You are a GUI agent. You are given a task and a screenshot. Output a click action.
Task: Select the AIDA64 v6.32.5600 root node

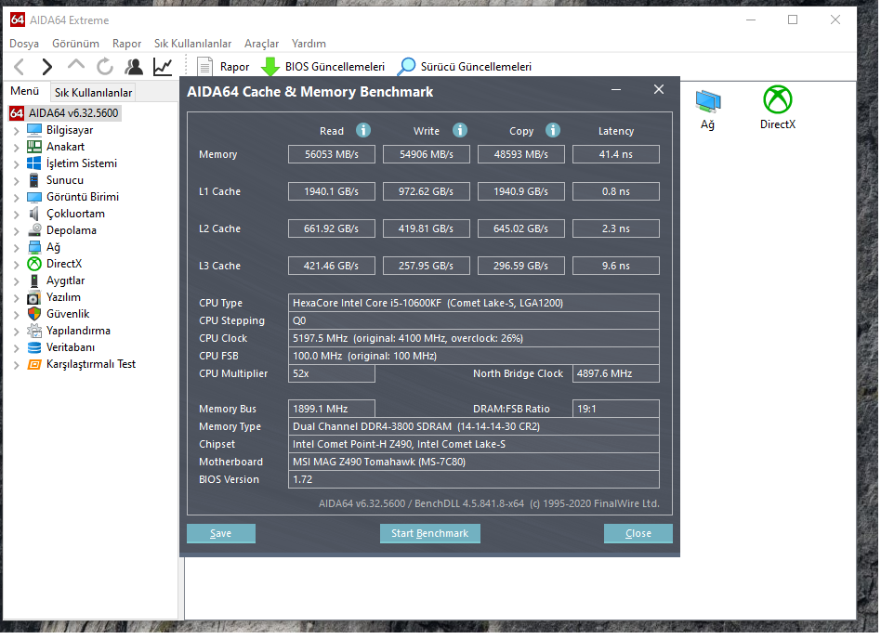point(73,113)
